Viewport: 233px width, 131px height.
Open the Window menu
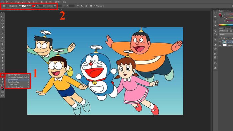(x=58, y=2)
